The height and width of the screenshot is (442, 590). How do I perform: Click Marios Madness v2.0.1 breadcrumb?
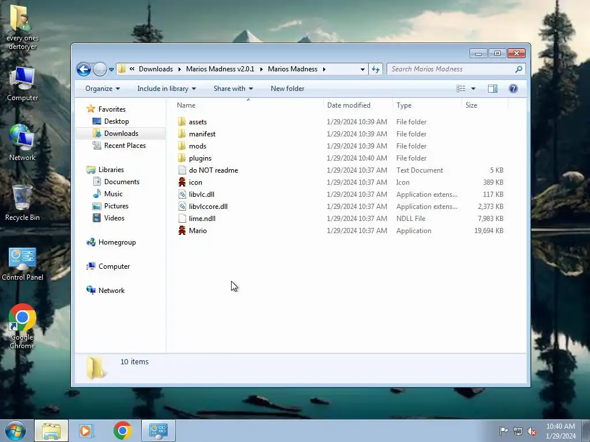click(x=220, y=69)
